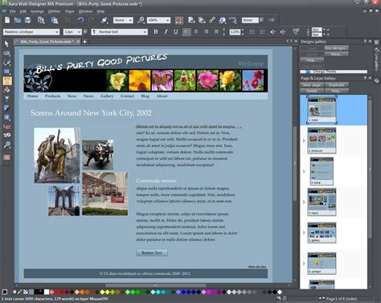Image resolution: width=381 pixels, height=303 pixels.
Task: Toggle left text alignment
Action: pyautogui.click(x=186, y=32)
